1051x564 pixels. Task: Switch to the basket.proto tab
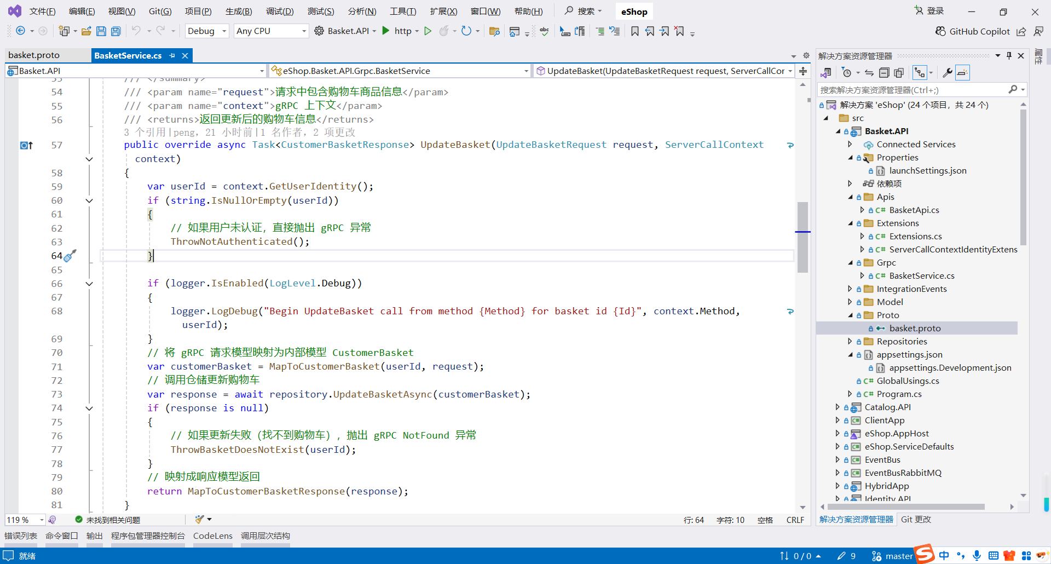(34, 55)
